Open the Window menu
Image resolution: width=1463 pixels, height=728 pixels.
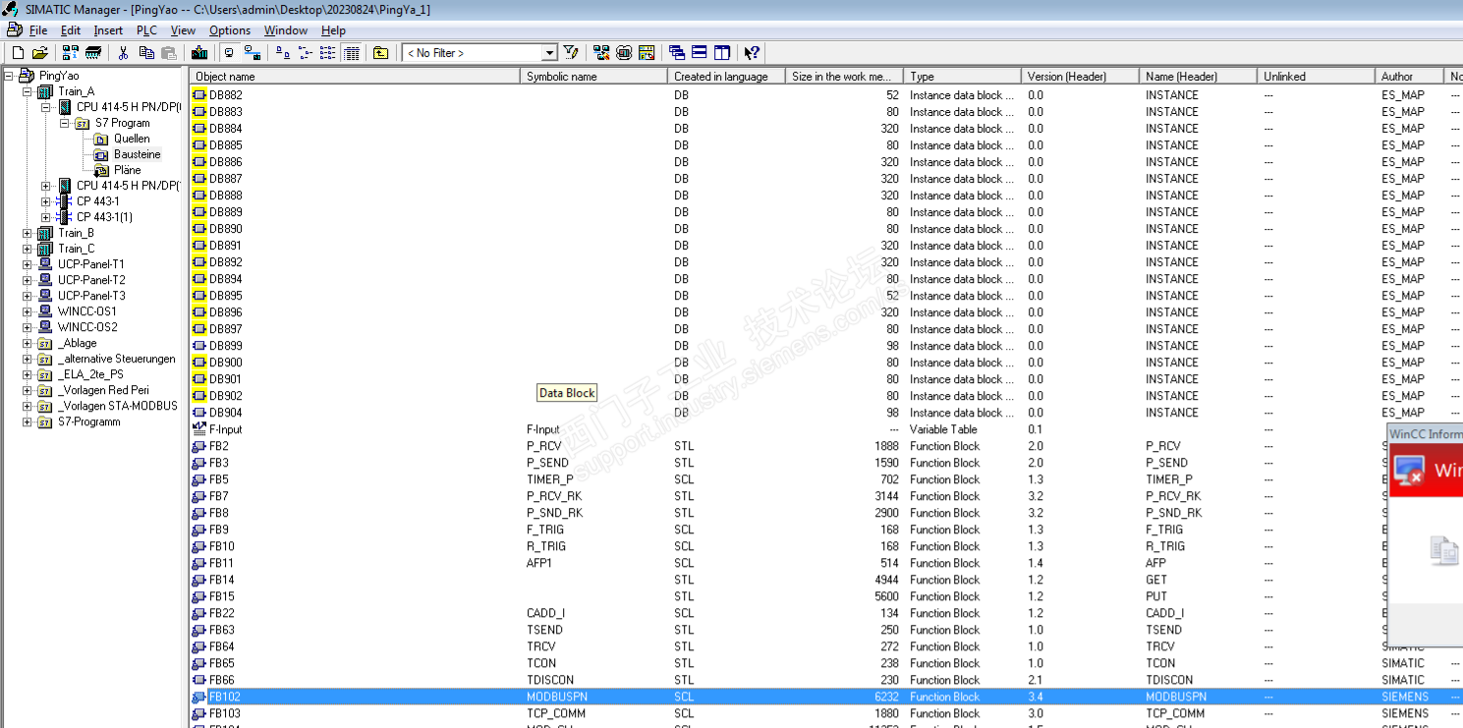286,30
